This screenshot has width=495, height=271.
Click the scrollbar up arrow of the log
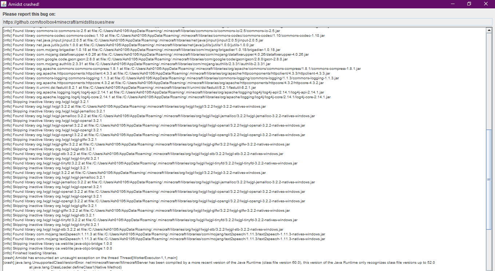click(x=489, y=31)
